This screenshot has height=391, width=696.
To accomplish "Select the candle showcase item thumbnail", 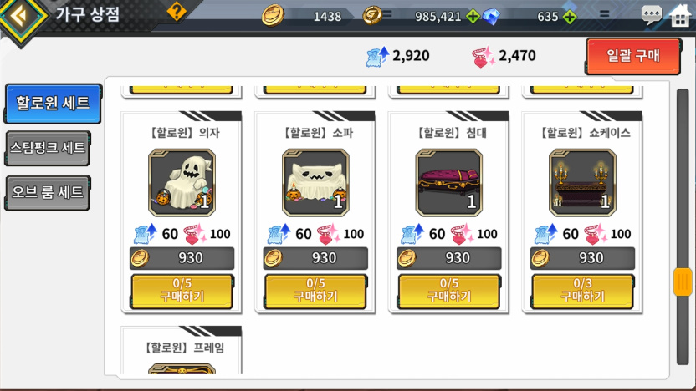I will tap(582, 183).
